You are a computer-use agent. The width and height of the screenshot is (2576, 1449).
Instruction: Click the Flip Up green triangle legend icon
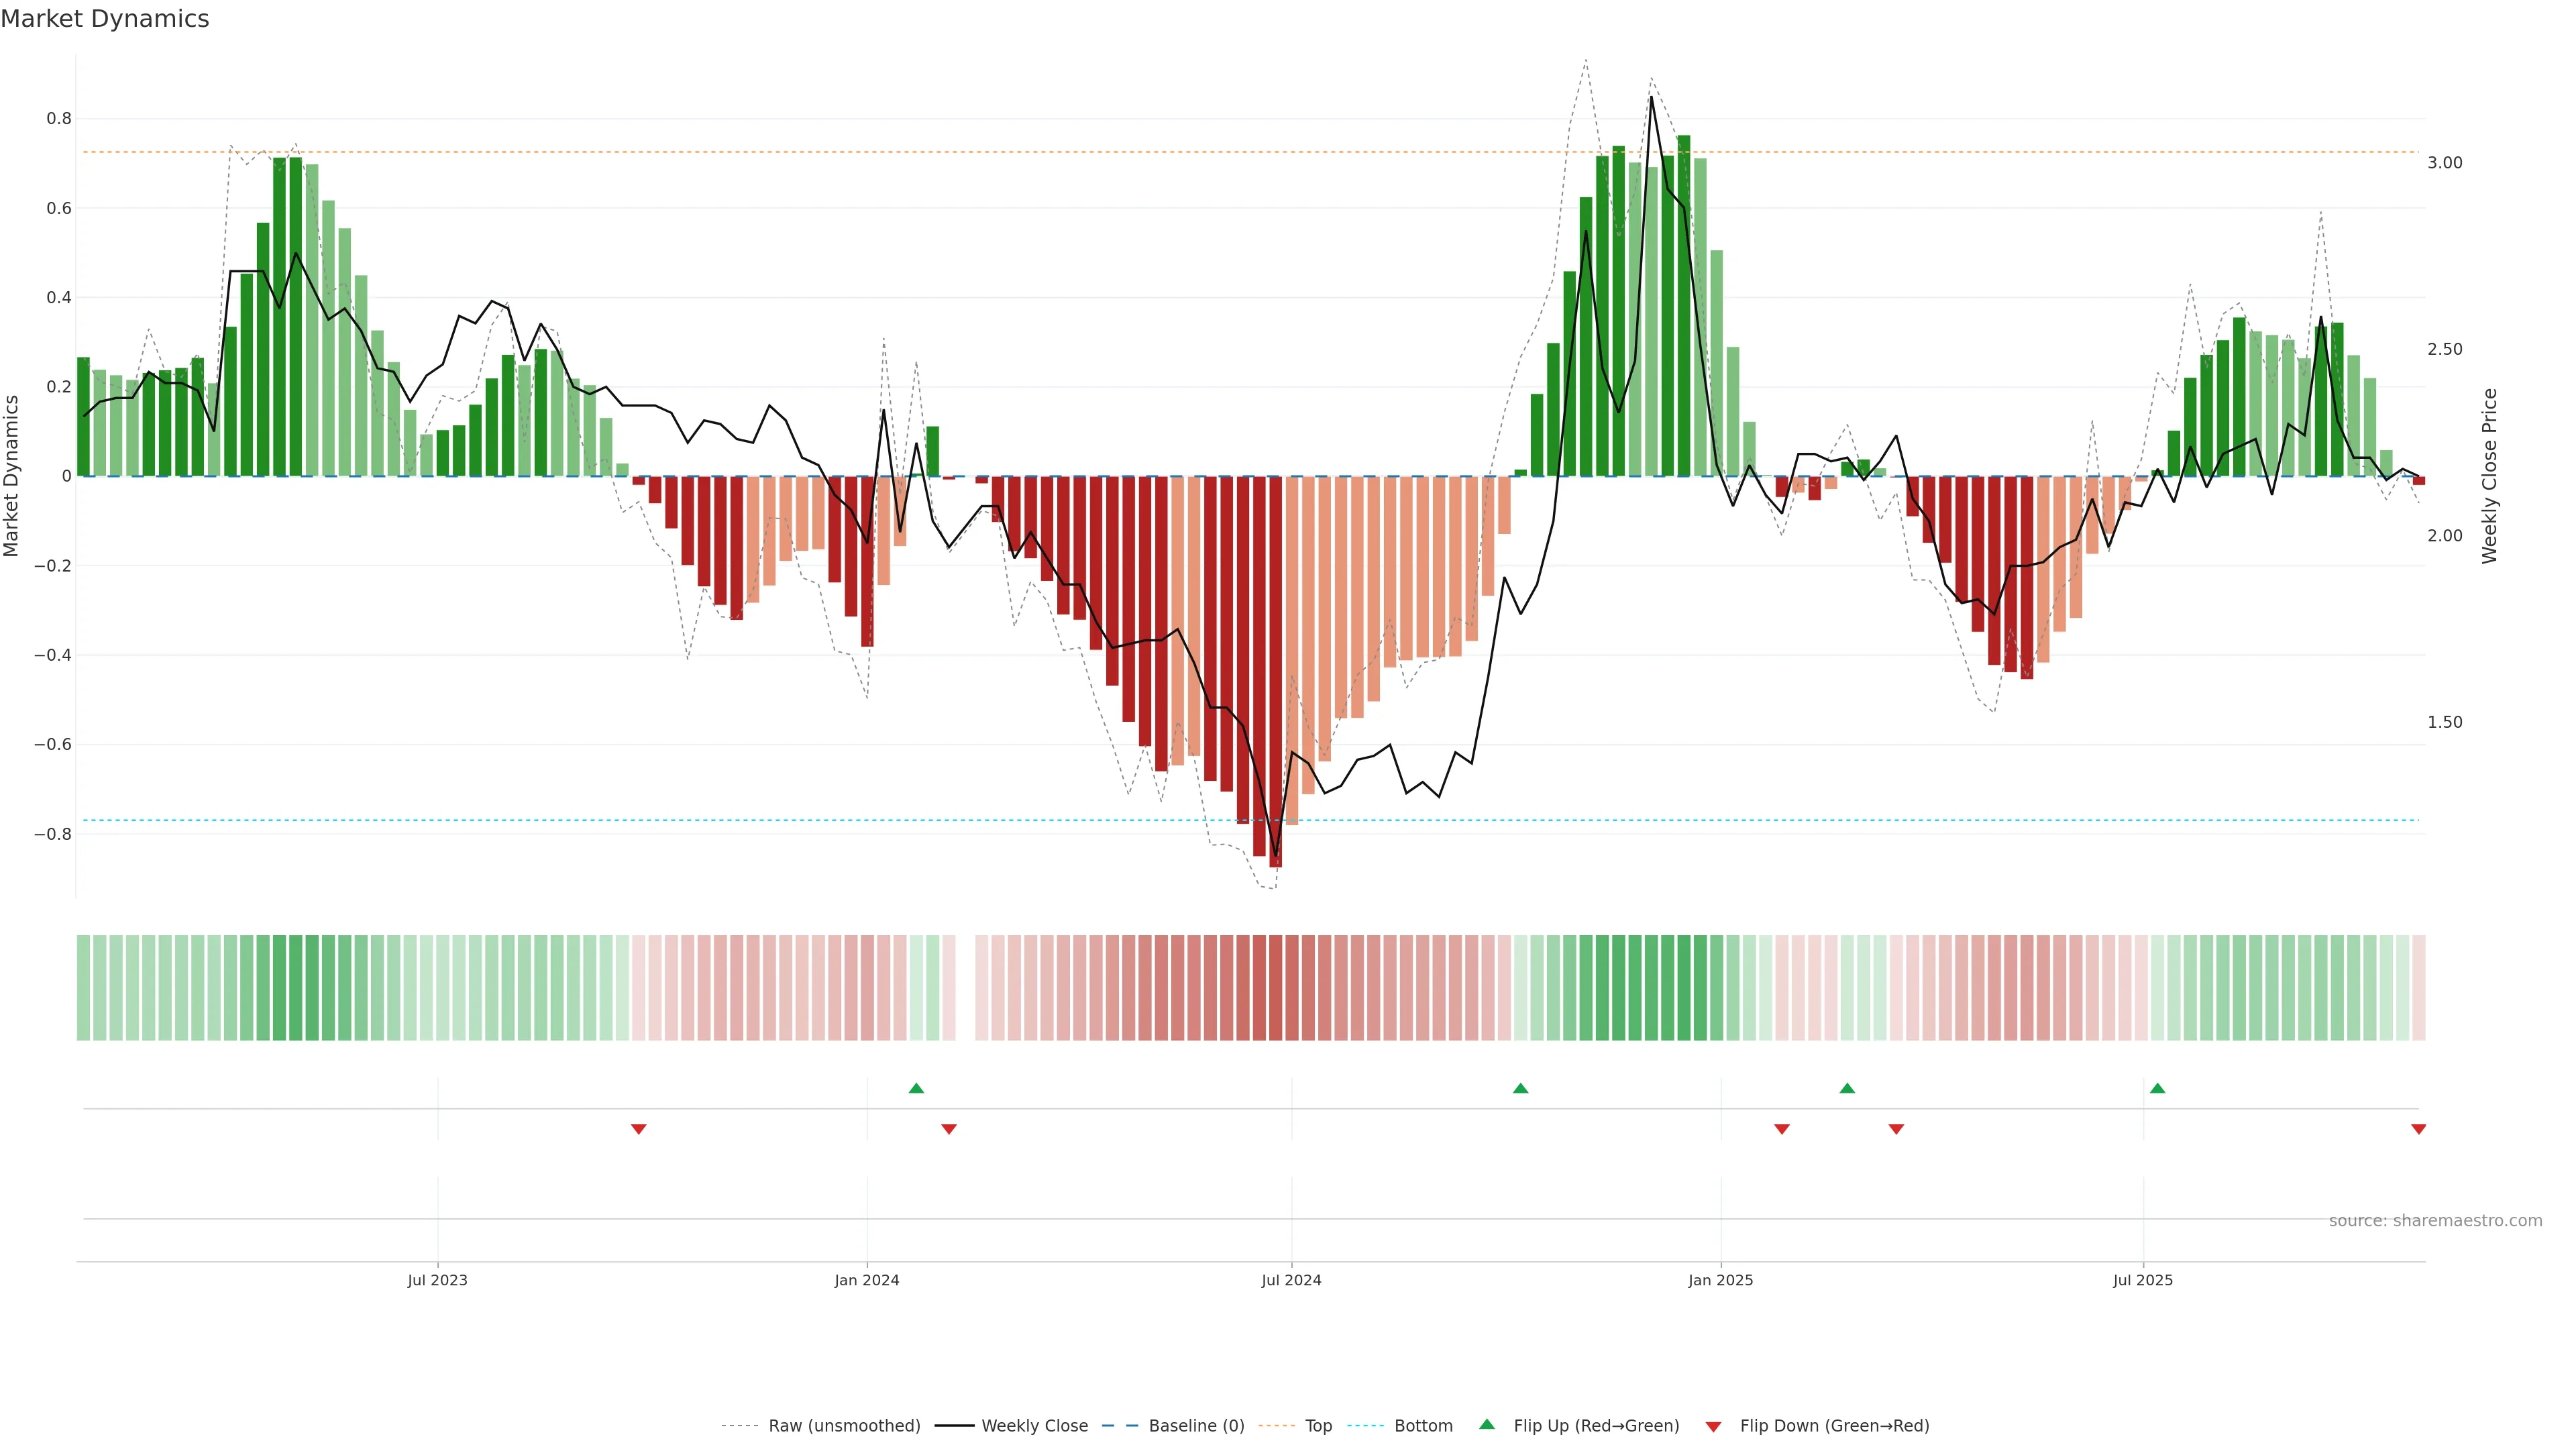tap(1487, 1424)
